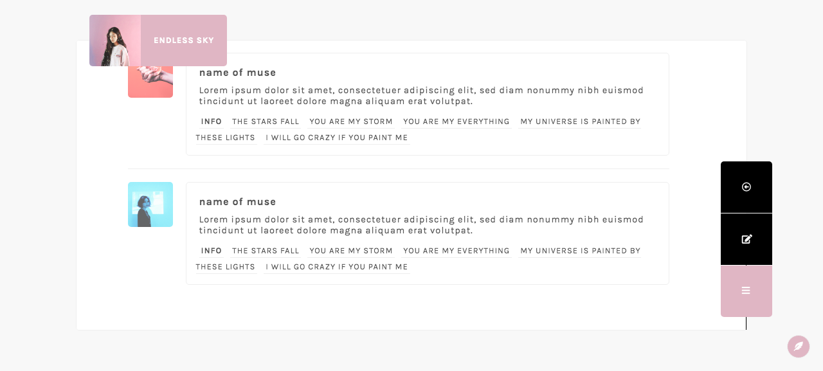
Task: Click You Are My Everything in second card
Action: [x=457, y=251]
